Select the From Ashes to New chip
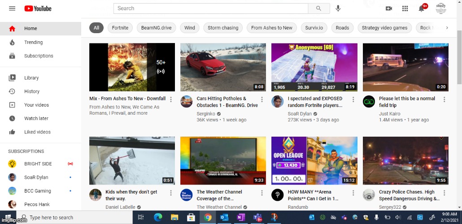 point(272,28)
